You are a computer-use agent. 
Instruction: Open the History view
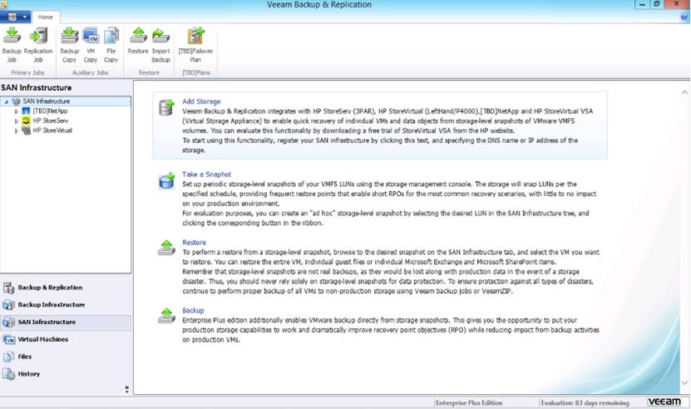click(x=66, y=374)
